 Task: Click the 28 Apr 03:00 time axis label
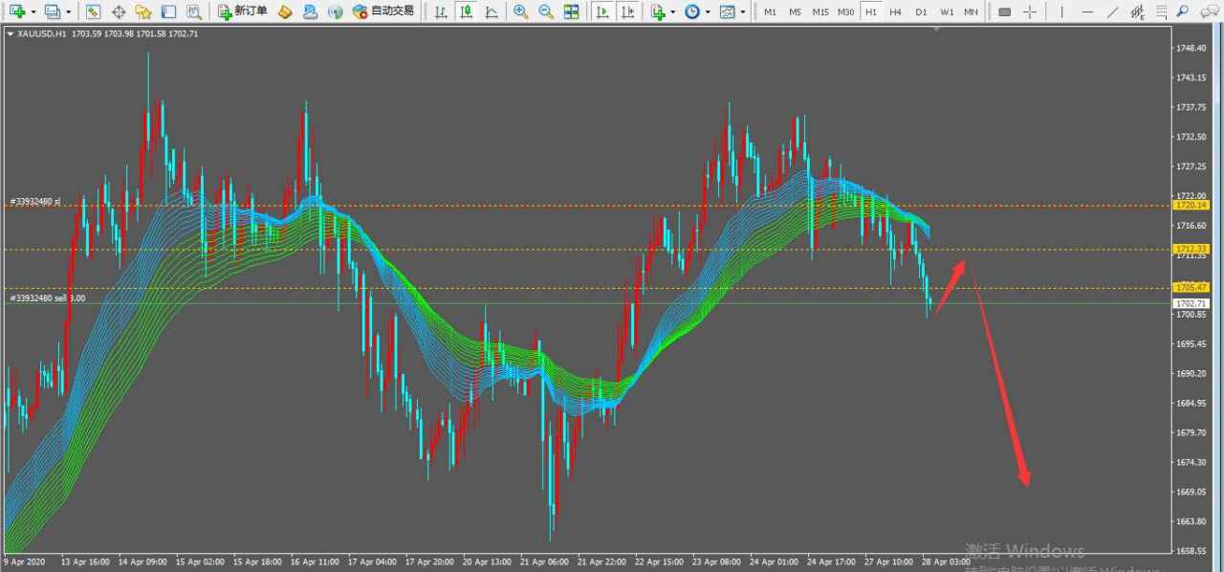coord(947,561)
